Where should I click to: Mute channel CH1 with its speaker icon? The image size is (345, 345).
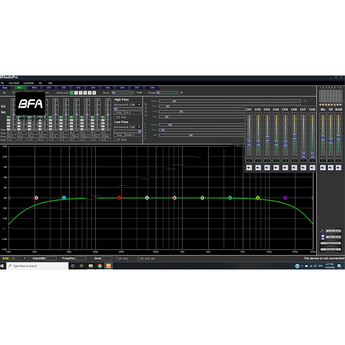coord(249,168)
